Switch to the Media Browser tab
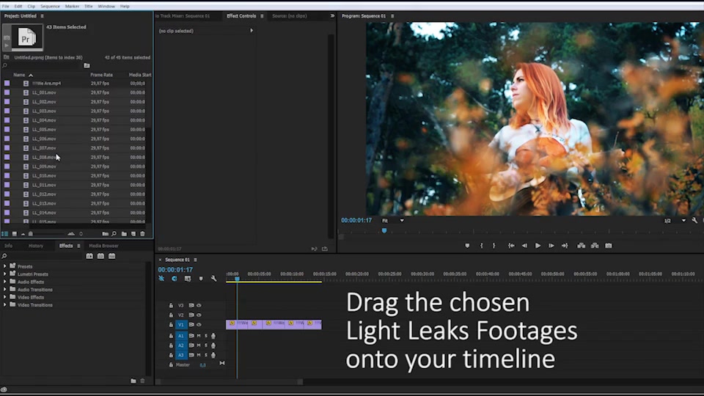 (x=103, y=246)
